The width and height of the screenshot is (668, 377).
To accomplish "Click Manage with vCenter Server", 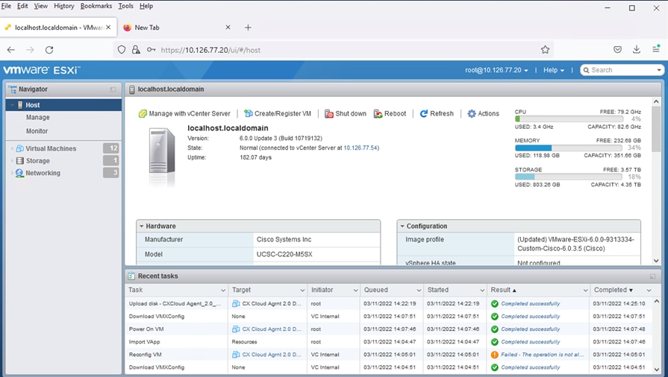I will tap(184, 113).
